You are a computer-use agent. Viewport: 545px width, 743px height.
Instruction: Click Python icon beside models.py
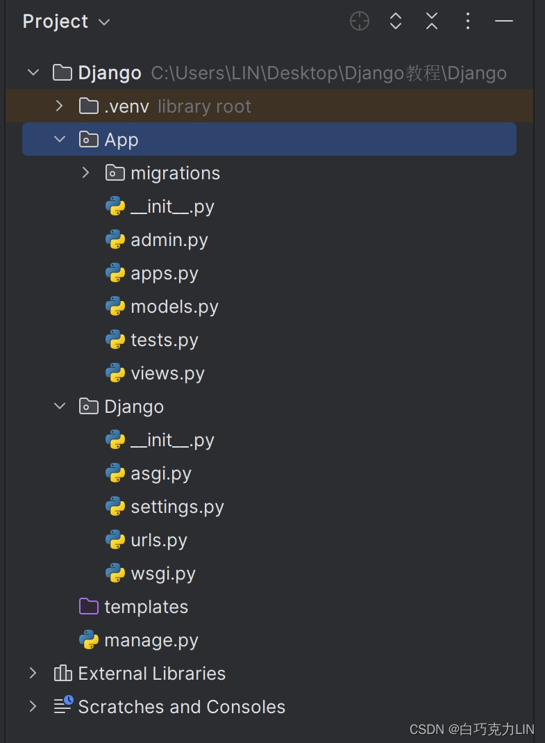point(115,307)
